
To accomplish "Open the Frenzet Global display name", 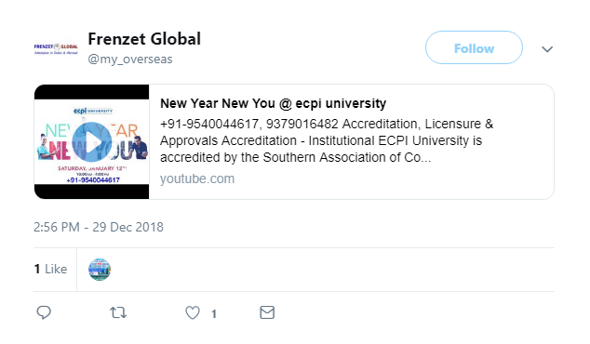I will coord(144,39).
